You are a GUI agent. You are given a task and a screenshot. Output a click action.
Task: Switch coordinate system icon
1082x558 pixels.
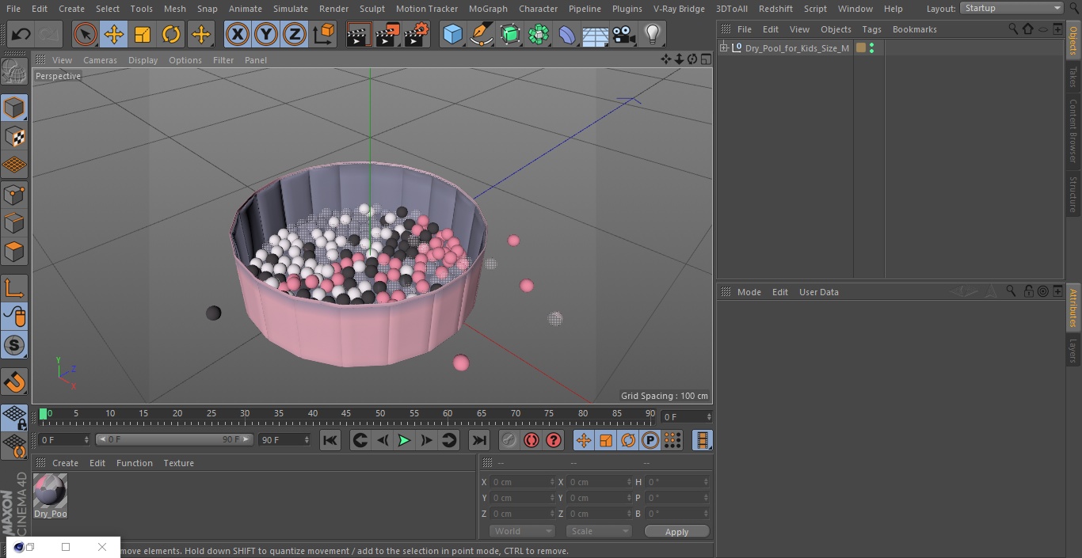pyautogui.click(x=324, y=34)
